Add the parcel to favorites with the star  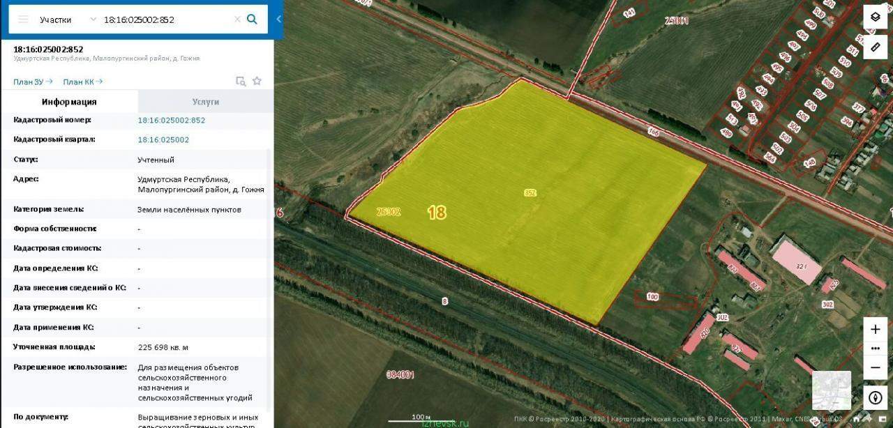257,81
